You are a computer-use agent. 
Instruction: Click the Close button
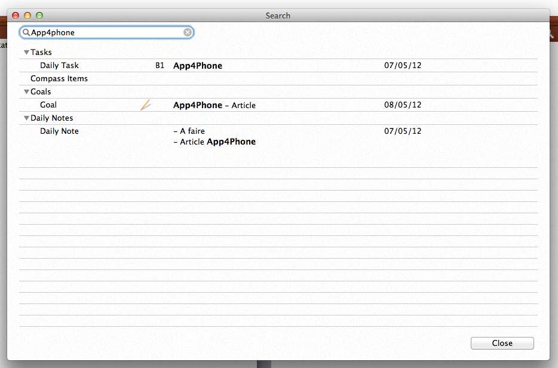502,343
